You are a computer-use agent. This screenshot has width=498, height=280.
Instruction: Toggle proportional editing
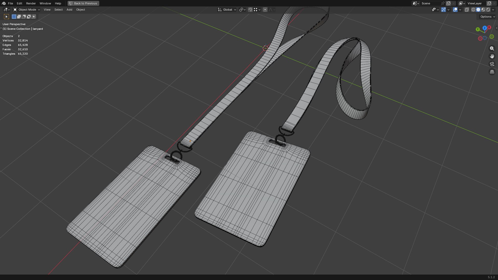click(x=265, y=10)
